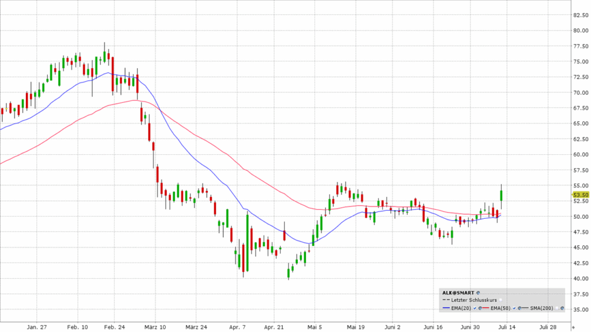Click the ALK@SMART symbol label
Screen dimensions: 591x332
tap(458, 293)
